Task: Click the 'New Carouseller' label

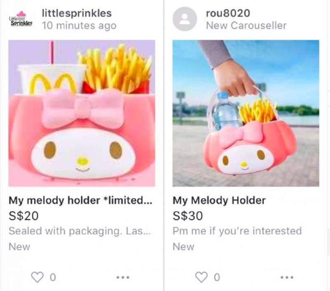Action: click(246, 26)
